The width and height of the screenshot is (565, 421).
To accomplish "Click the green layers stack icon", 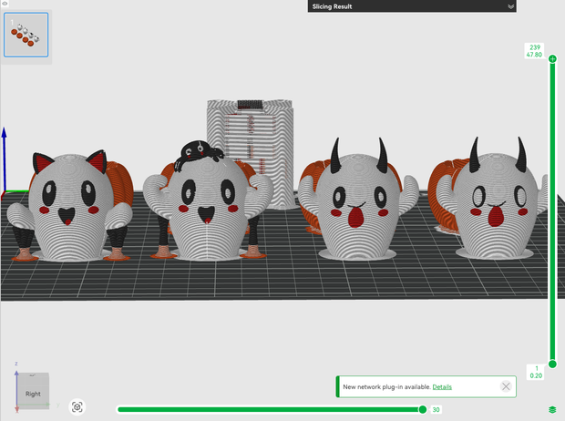I will (x=552, y=410).
